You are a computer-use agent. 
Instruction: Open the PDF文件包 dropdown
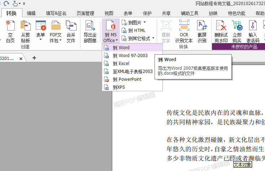pyautogui.click(x=56, y=31)
